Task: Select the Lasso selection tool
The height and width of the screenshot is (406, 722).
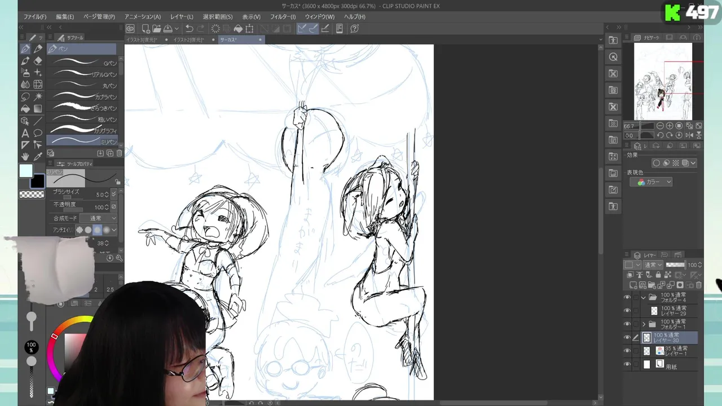Action: [x=25, y=96]
